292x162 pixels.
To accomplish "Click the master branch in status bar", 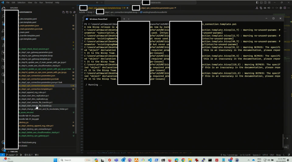I will coord(11,155).
